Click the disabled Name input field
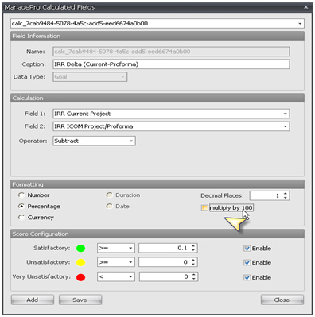Image resolution: width=315 pixels, height=317 pixels. pos(171,52)
